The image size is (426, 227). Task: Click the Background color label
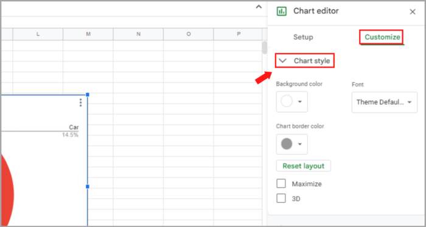(299, 84)
